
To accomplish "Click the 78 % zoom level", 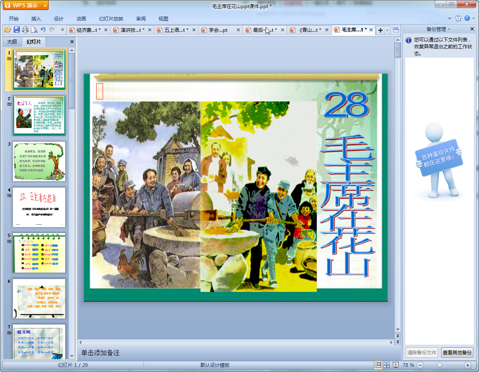I will 408,365.
